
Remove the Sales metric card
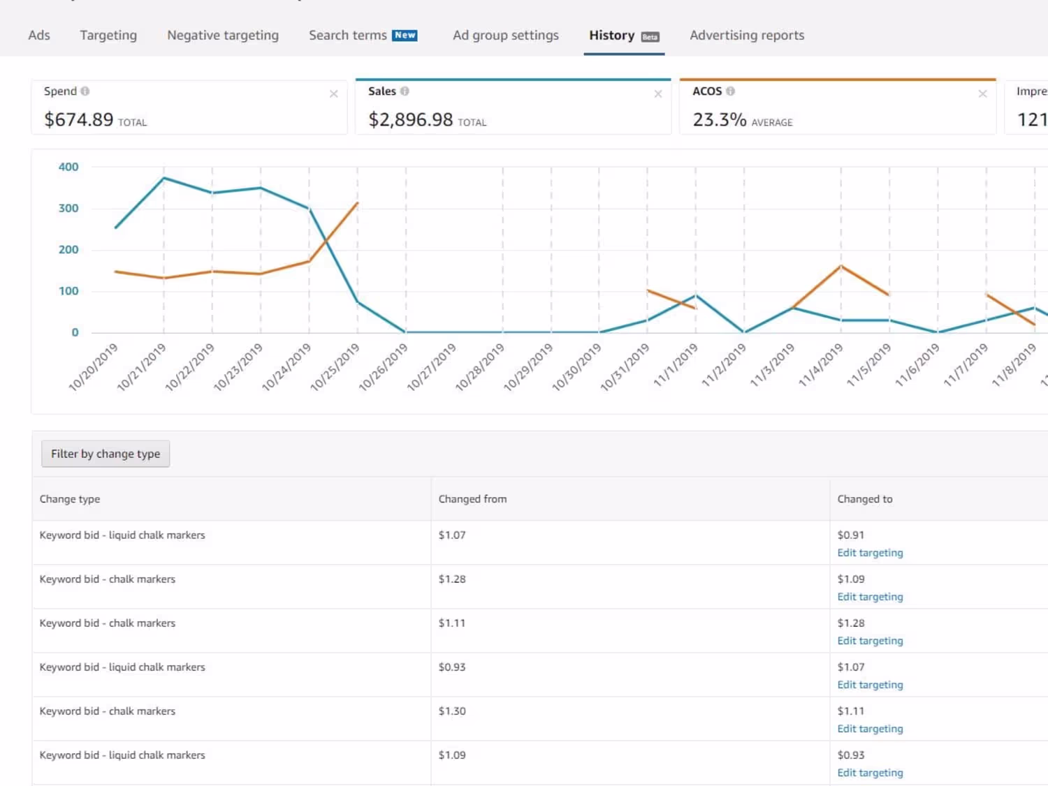point(657,94)
